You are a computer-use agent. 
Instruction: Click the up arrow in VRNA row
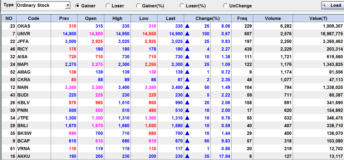(187, 149)
